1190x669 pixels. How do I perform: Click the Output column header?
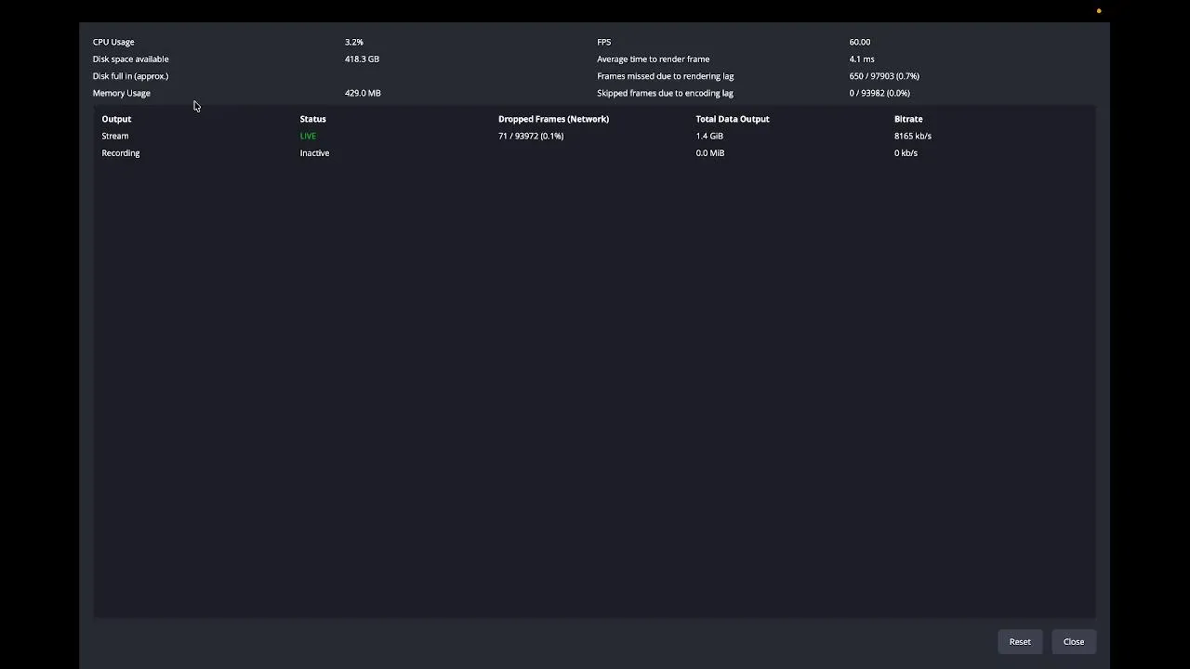coord(116,119)
